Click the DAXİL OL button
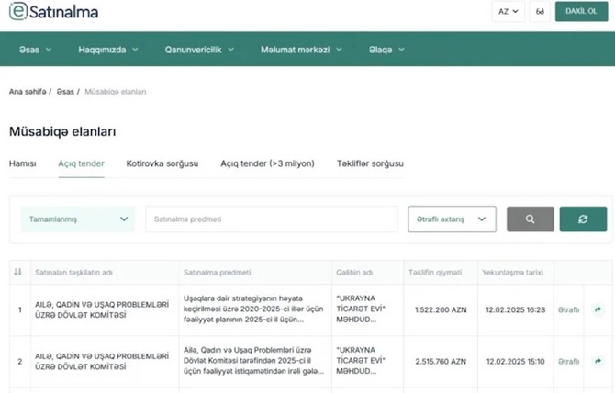This screenshot has height=393, width=615. pos(581,11)
